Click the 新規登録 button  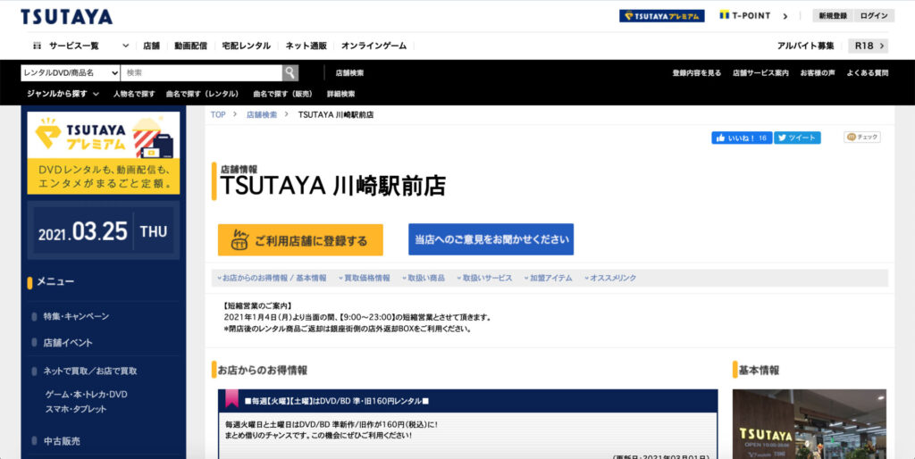(x=833, y=16)
